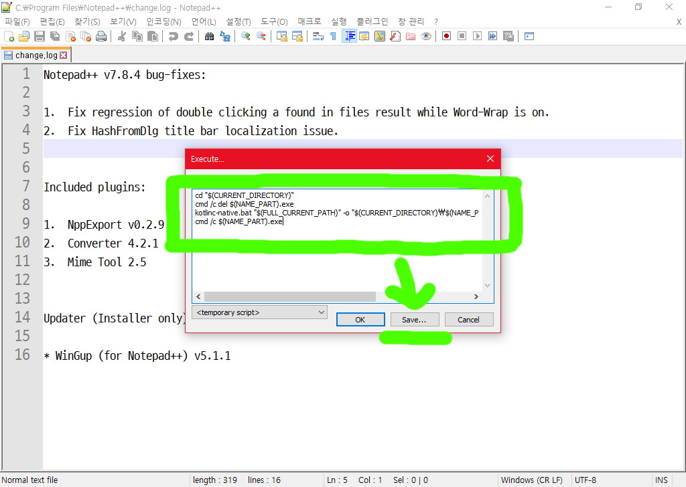Run macro multiple times icon
686x487 pixels.
(x=492, y=36)
